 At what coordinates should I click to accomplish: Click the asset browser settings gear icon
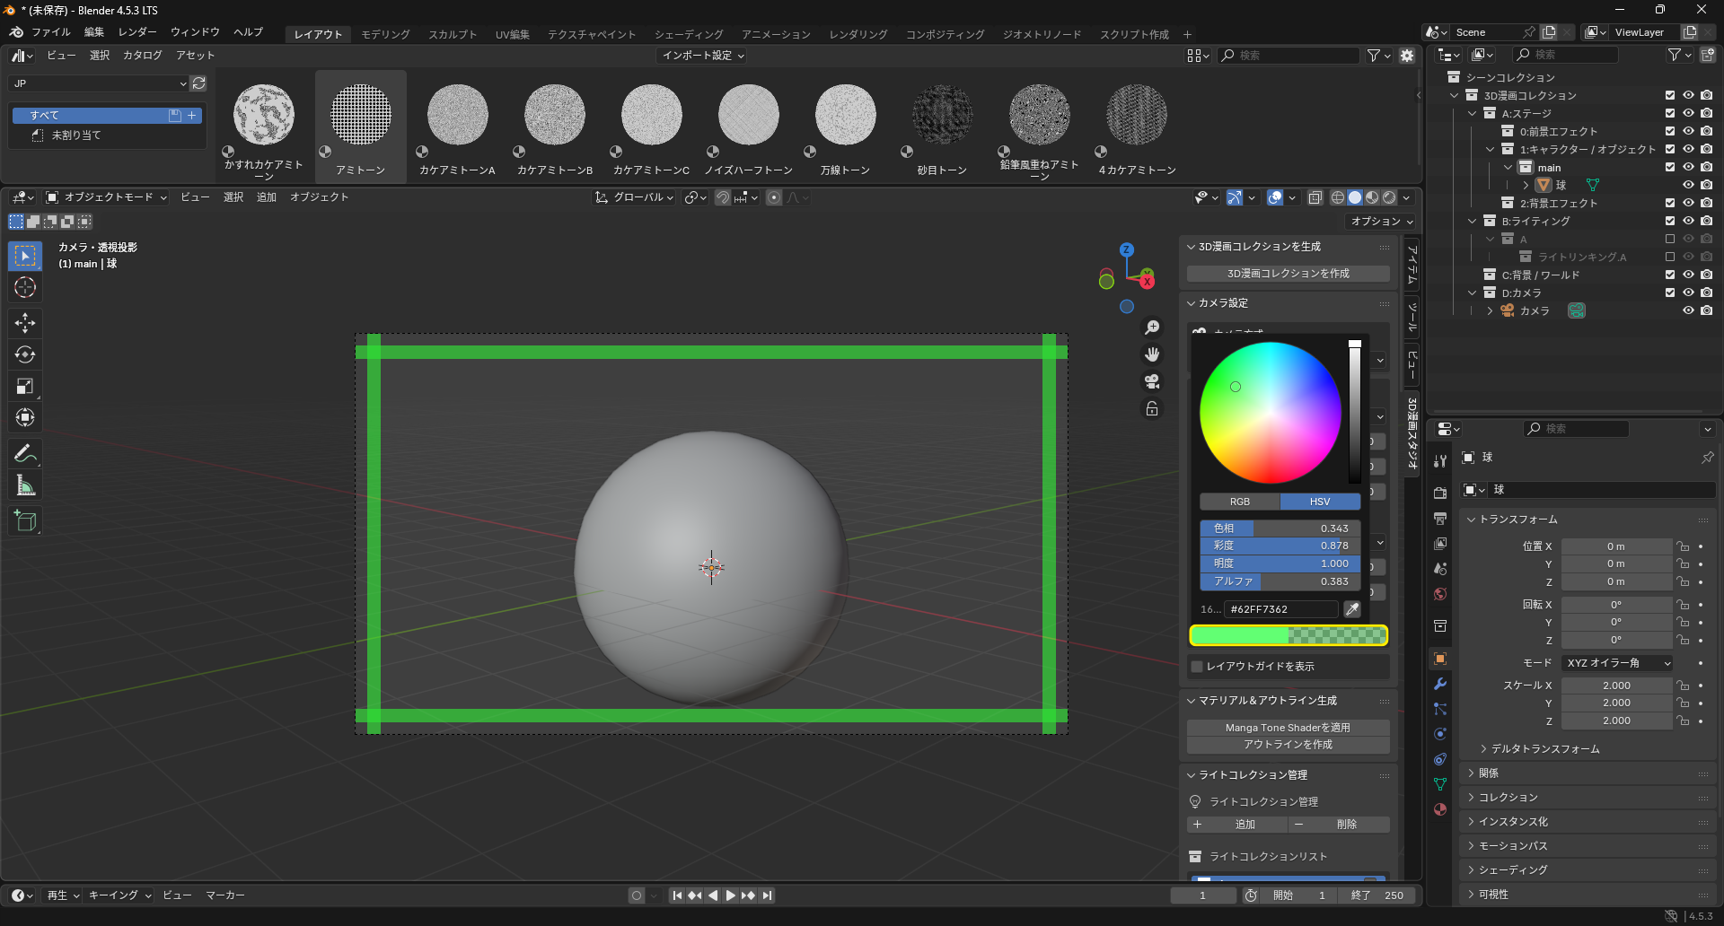point(1407,56)
